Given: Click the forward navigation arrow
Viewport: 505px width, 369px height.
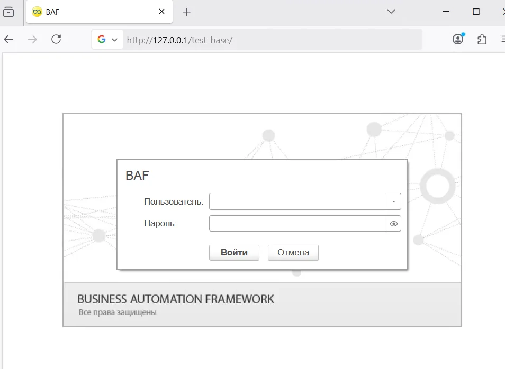Looking at the screenshot, I should [32, 39].
